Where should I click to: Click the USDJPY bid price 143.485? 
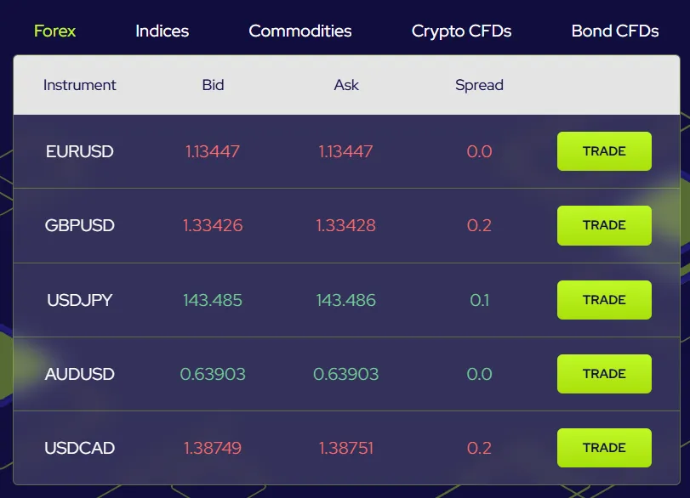coord(213,301)
